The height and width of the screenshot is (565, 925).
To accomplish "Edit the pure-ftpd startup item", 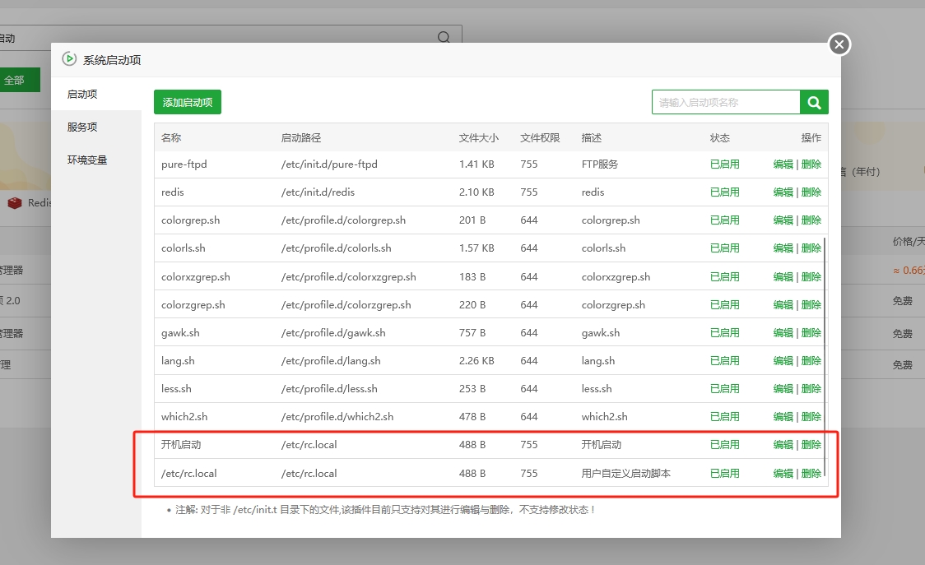I will tap(783, 164).
